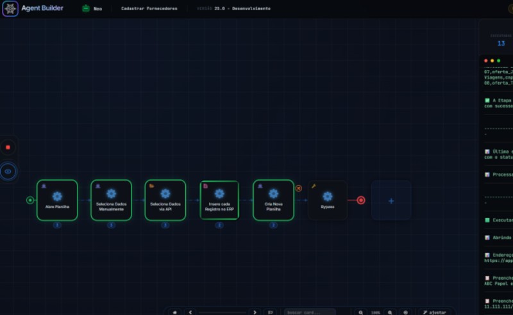Viewport: 513px width, 315px height.
Task: Open the Bypass card
Action: tap(328, 200)
